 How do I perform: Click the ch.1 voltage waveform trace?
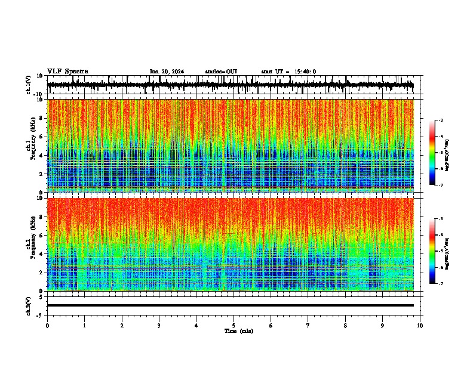coord(231,85)
